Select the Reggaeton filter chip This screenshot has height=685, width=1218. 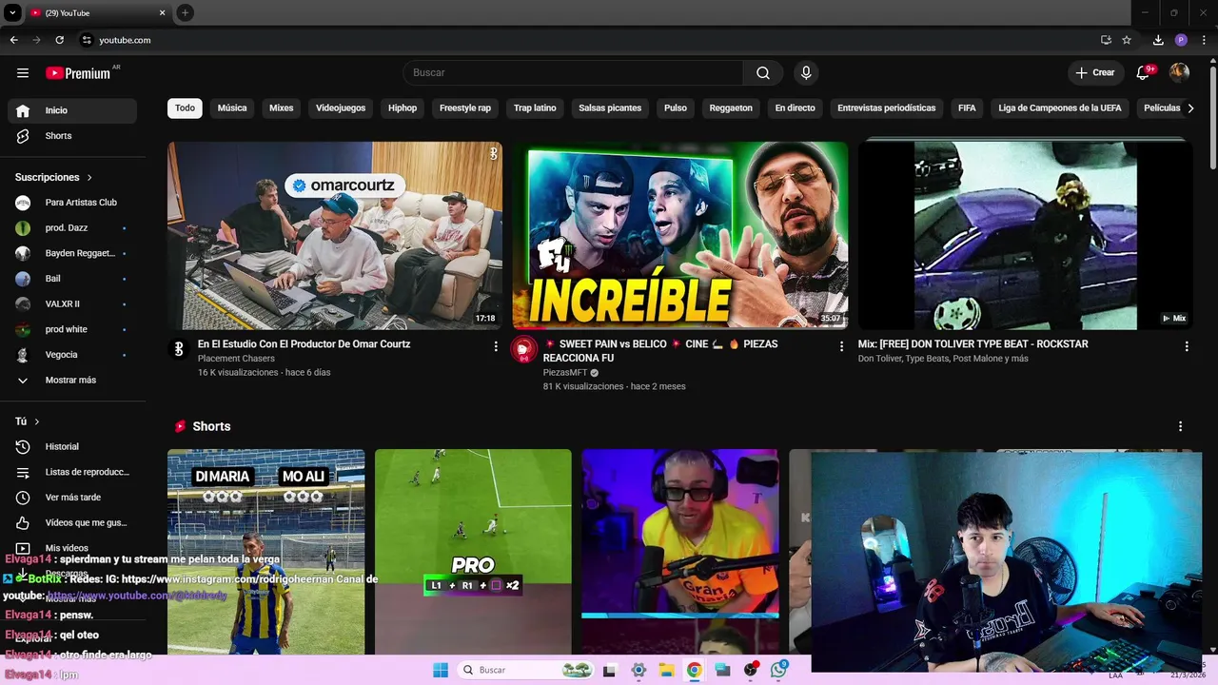(731, 108)
